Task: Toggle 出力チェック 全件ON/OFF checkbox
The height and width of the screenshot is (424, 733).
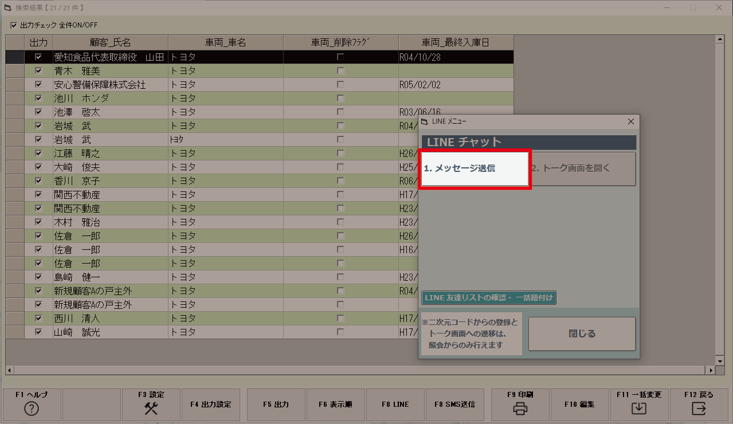Action: 14,25
